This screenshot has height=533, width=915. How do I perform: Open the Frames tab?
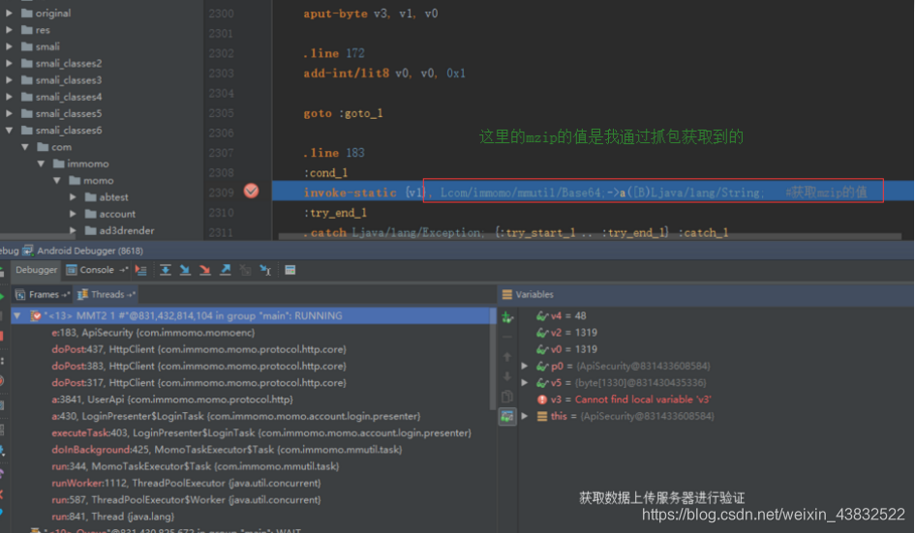[43, 294]
